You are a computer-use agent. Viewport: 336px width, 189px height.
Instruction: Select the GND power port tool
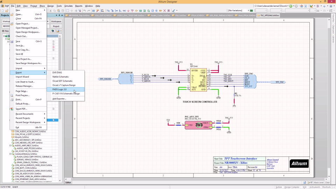tap(128, 10)
